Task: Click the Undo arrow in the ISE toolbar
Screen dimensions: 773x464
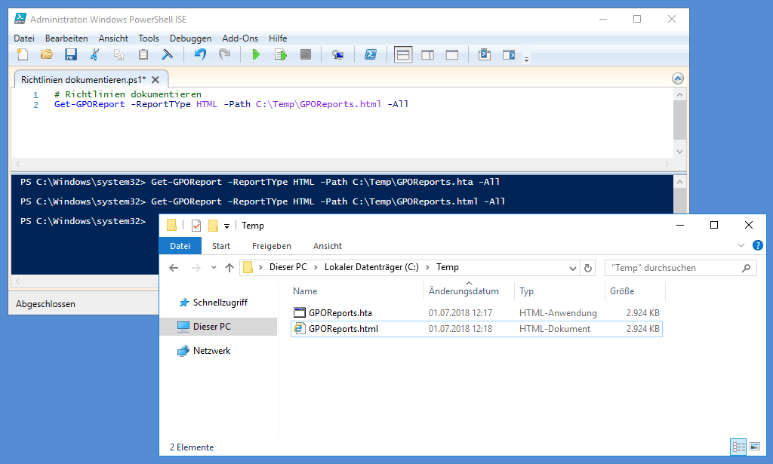Action: point(199,54)
